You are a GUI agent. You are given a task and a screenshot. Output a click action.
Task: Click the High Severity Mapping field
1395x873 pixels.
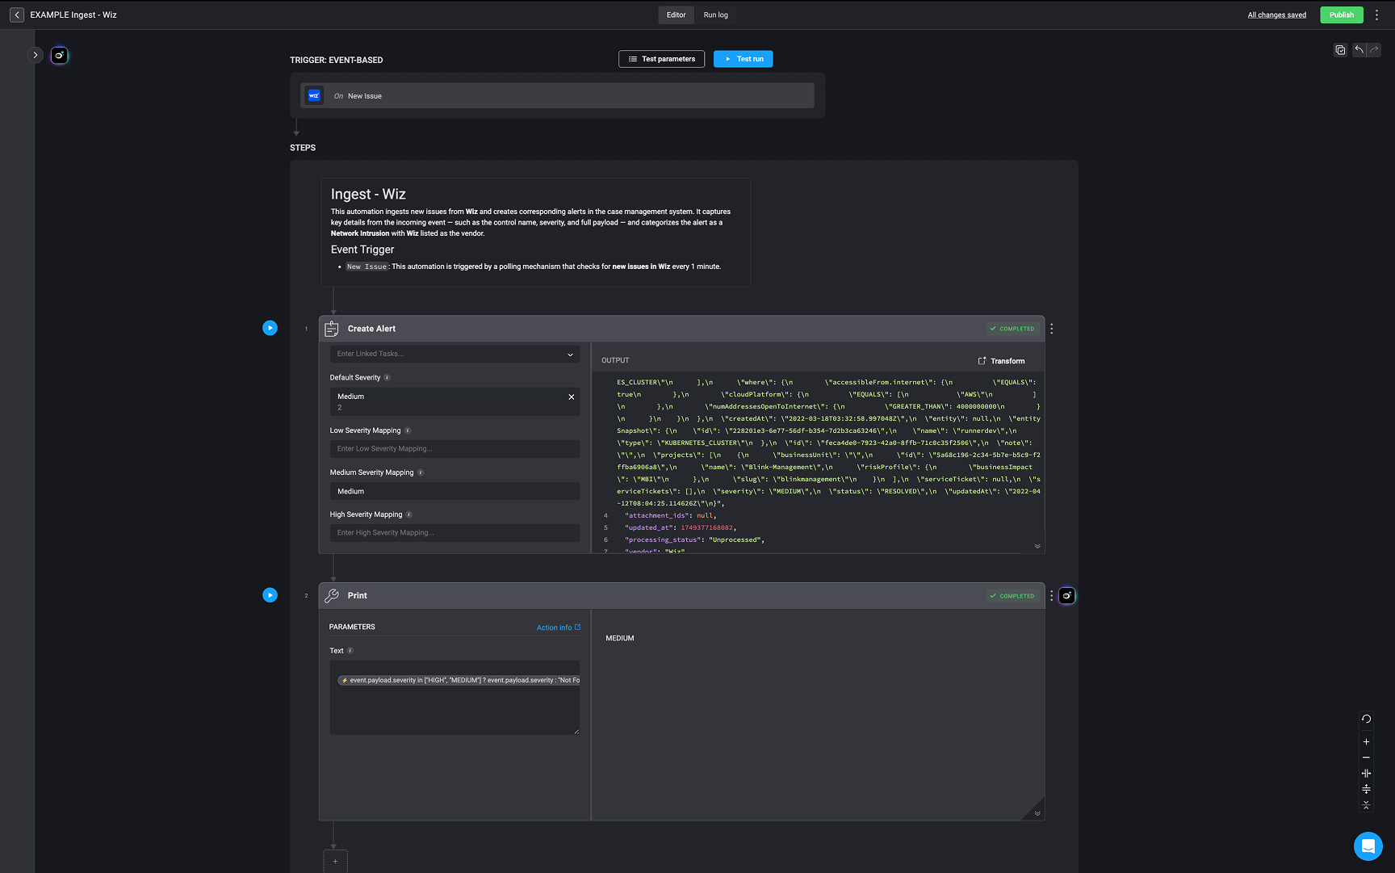(x=455, y=533)
